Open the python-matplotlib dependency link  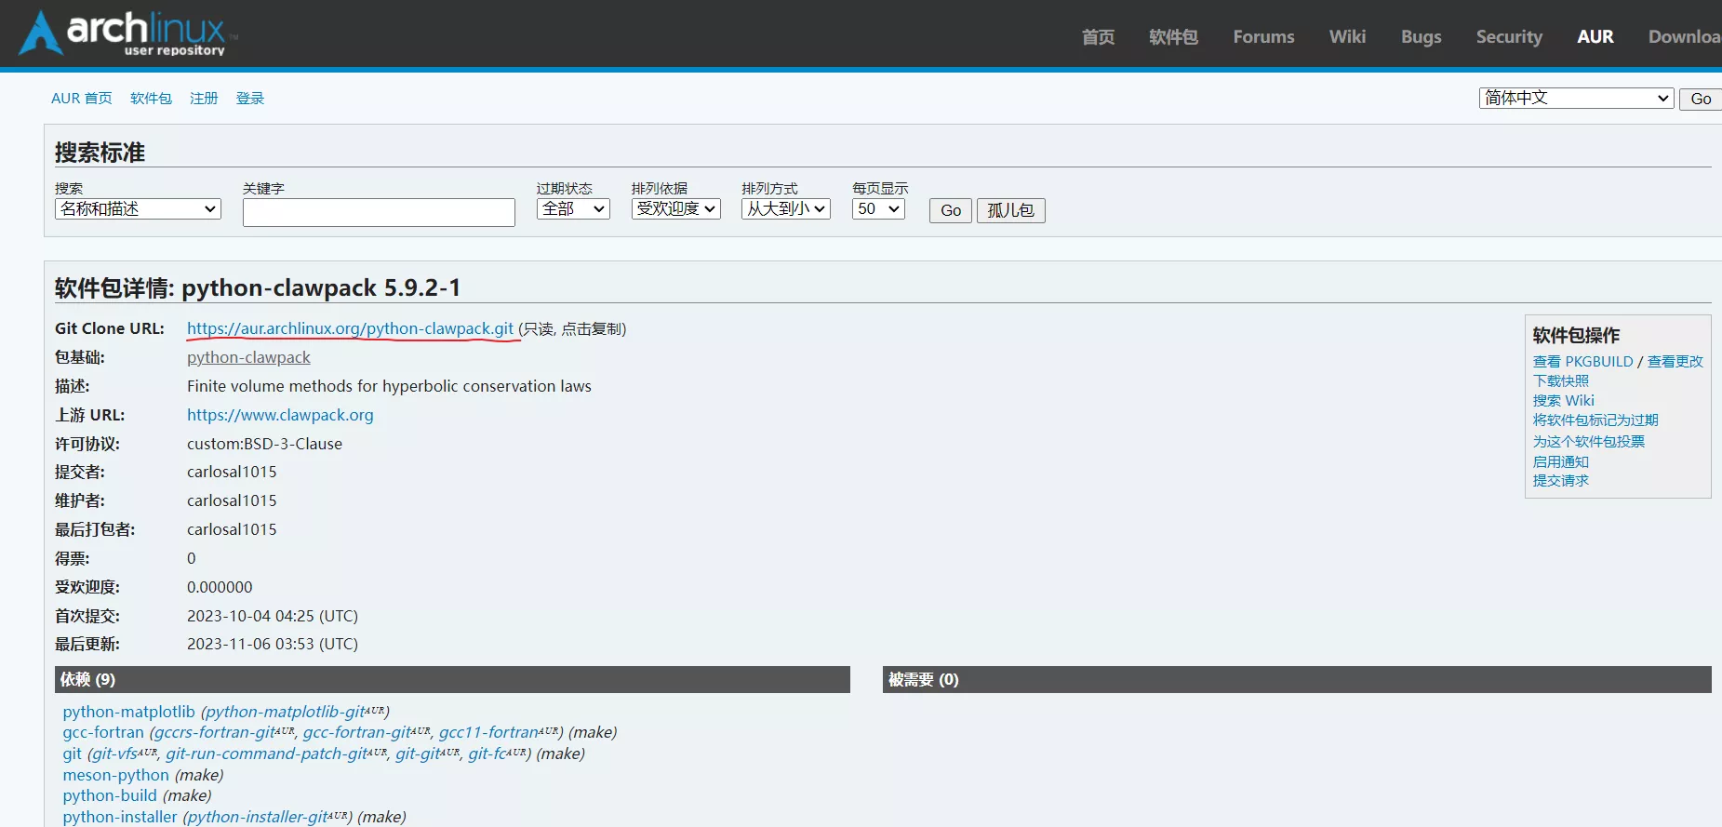click(x=128, y=712)
